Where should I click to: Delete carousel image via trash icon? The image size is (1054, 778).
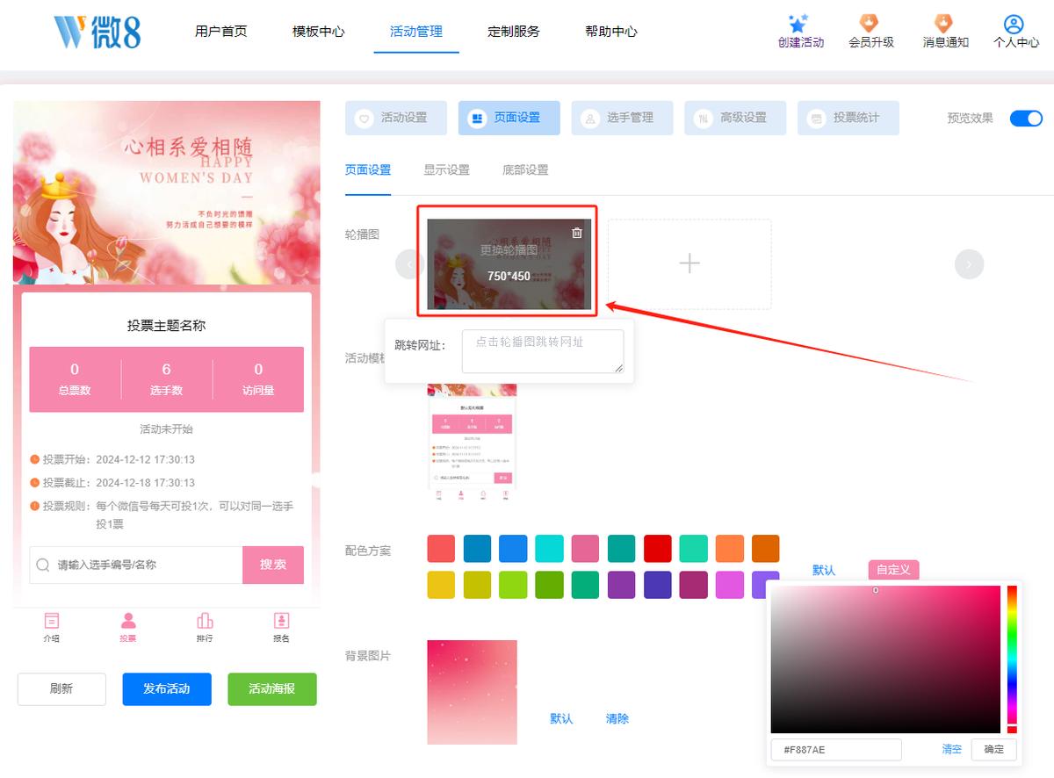[x=577, y=233]
